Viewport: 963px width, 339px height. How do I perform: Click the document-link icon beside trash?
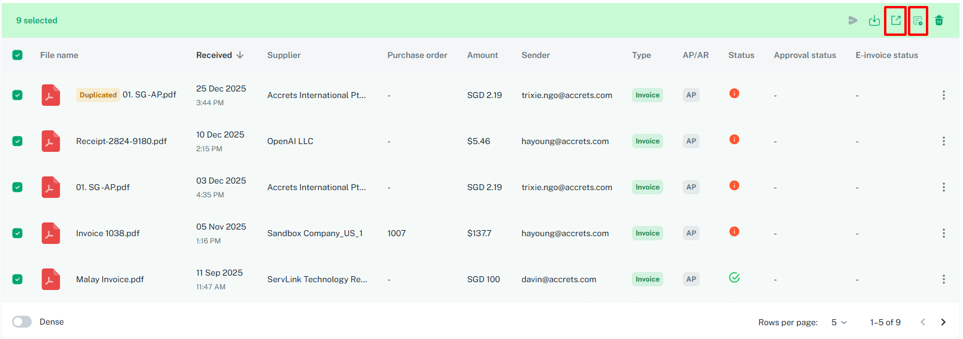point(918,21)
